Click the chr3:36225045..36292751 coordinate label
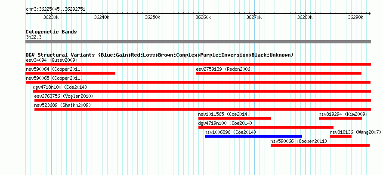Screen dimensions: 383x175 pos(56,9)
